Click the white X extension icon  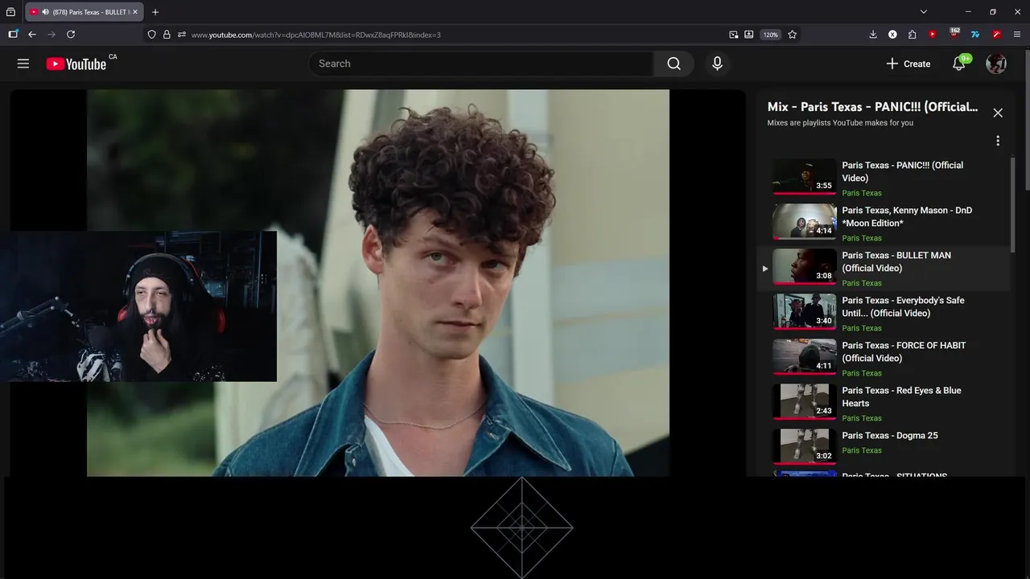pos(892,35)
